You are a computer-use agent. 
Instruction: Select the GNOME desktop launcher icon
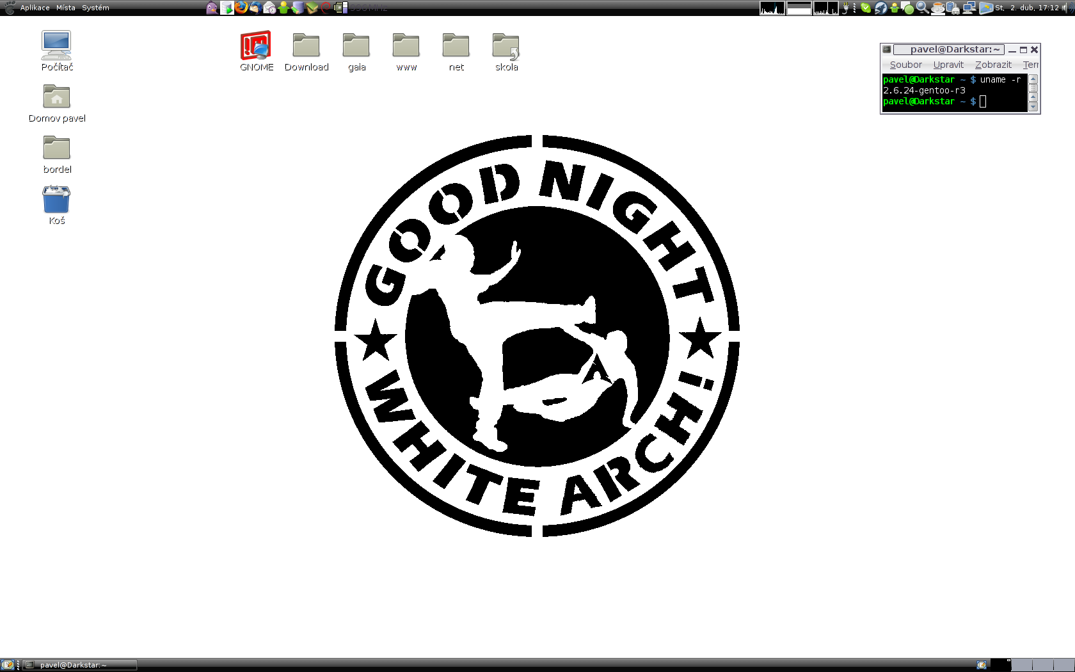[257, 51]
